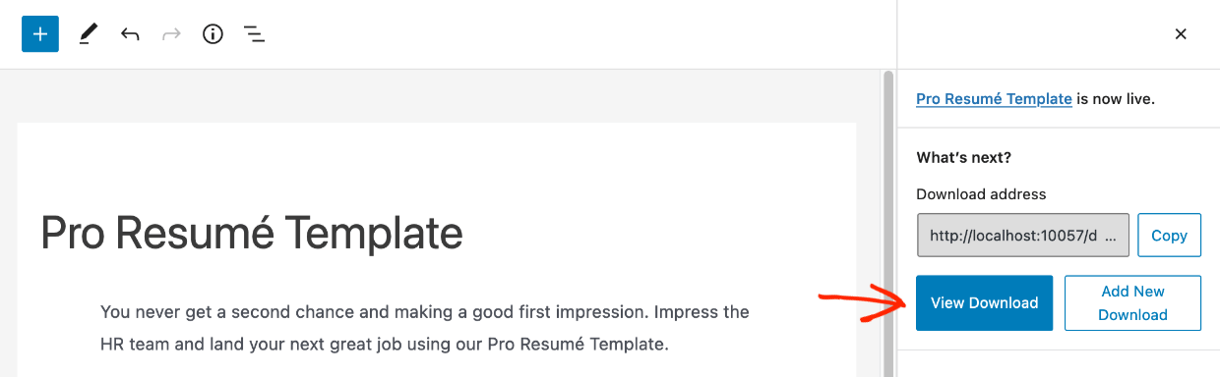This screenshot has width=1220, height=377.
Task: Open the Details info icon
Action: [x=213, y=34]
